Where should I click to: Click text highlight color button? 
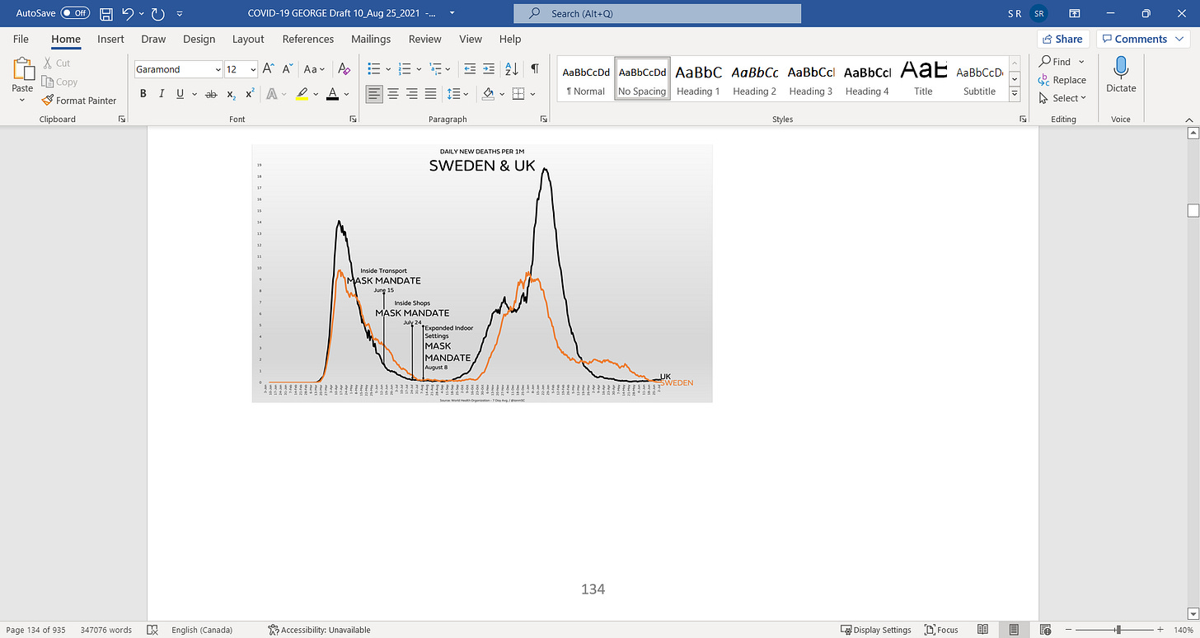(x=302, y=94)
